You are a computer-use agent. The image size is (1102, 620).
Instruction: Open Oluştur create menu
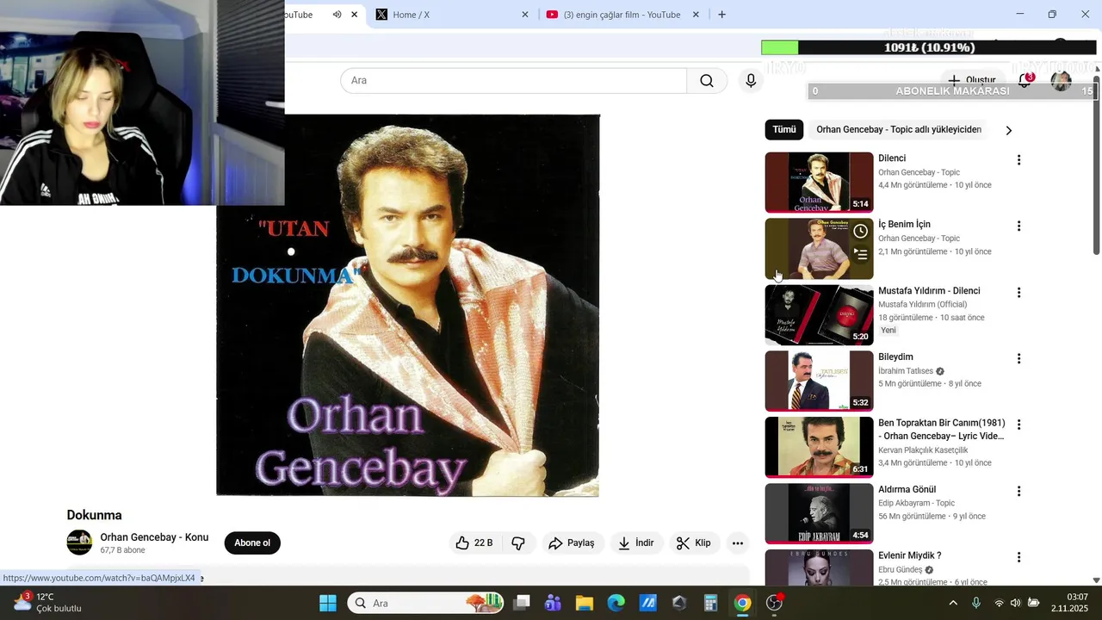[971, 80]
